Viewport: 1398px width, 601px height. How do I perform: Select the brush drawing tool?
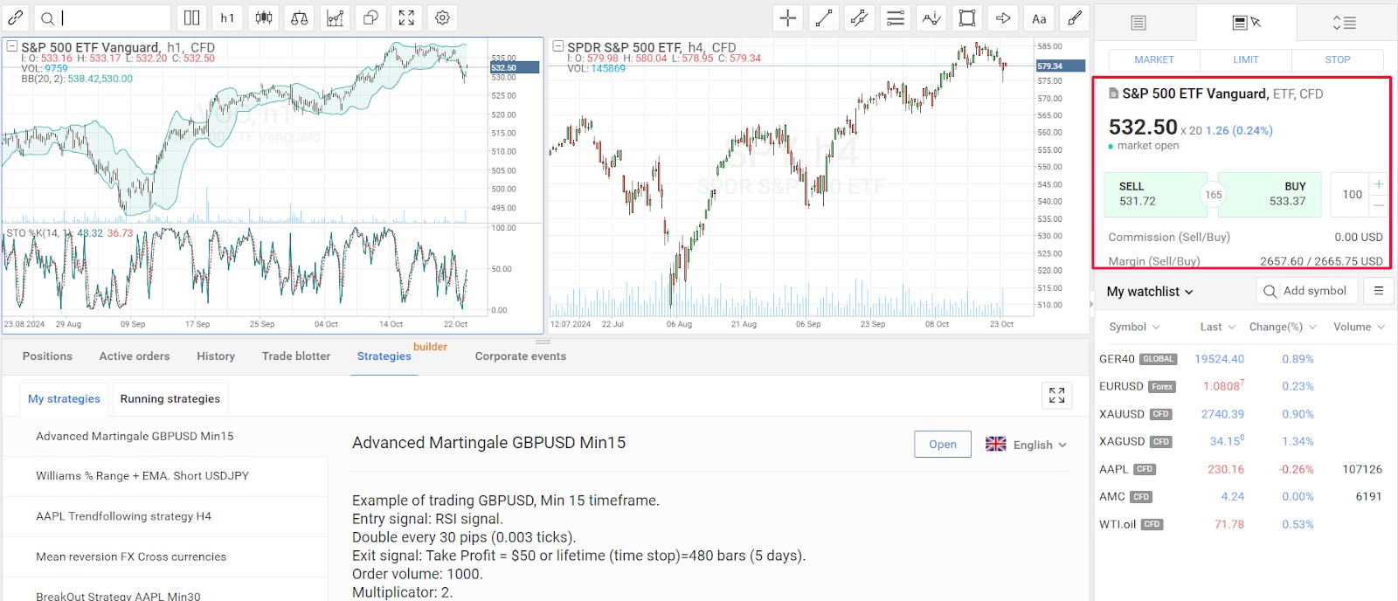pyautogui.click(x=1075, y=18)
